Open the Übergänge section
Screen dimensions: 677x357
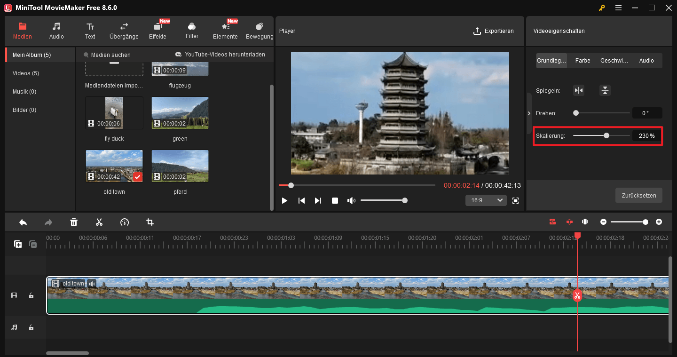click(123, 31)
